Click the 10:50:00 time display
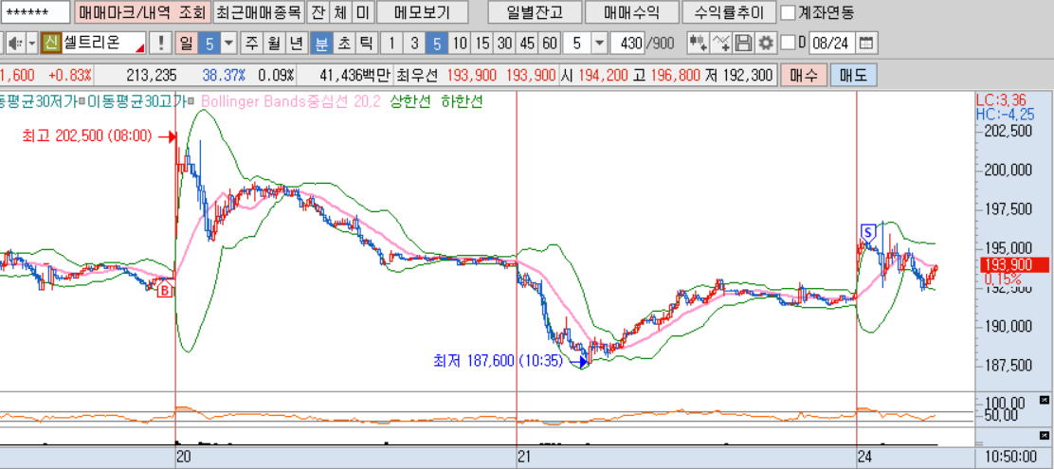This screenshot has height=469, width=1054. 1013,457
